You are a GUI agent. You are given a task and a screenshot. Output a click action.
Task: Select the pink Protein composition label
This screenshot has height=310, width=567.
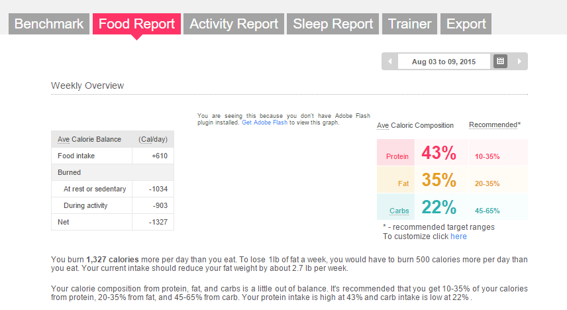(397, 157)
